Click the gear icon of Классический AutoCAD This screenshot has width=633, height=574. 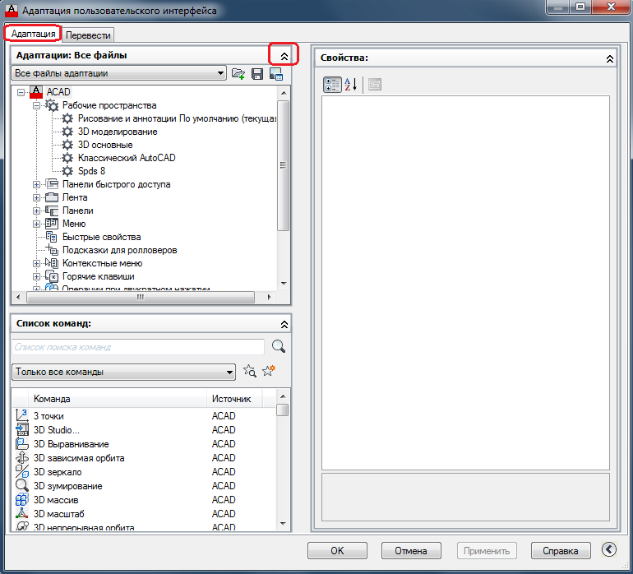tap(67, 158)
